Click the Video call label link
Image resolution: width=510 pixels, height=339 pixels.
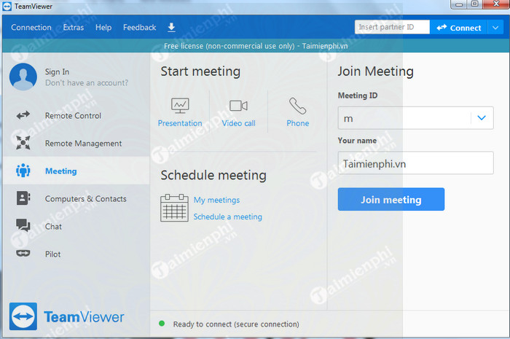238,123
